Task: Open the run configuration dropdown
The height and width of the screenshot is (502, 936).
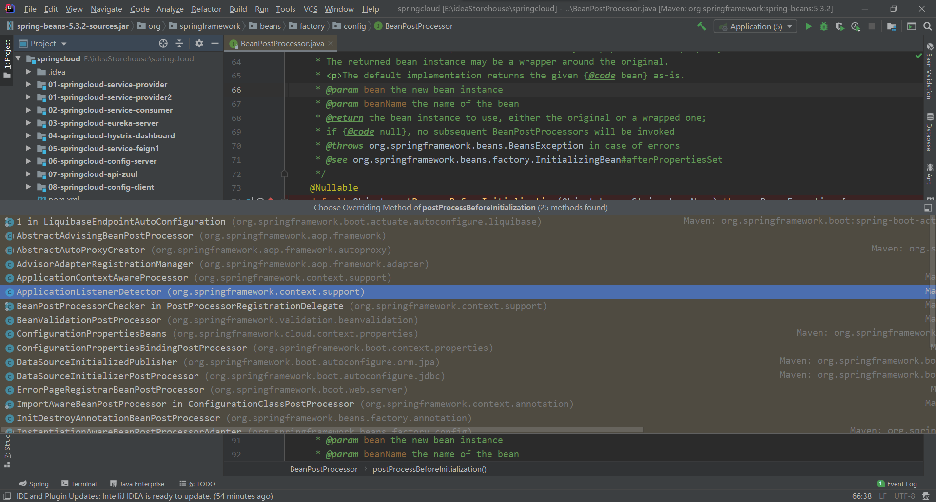Action: point(756,26)
